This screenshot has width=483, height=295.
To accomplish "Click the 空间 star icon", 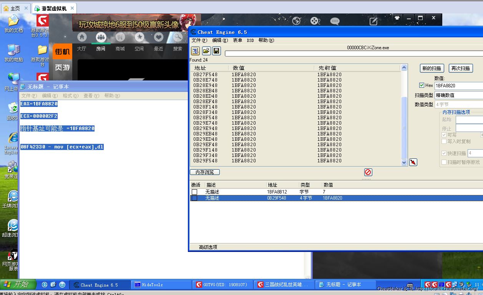I will pos(139,37).
